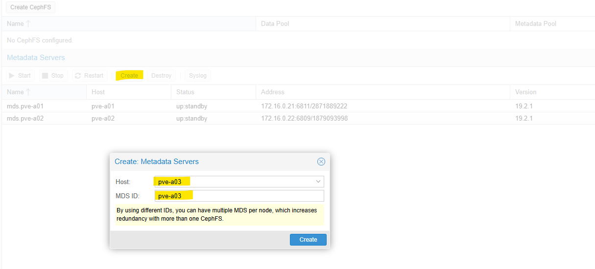The width and height of the screenshot is (595, 269).
Task: Open Syslog for metadata server
Action: [x=197, y=76]
